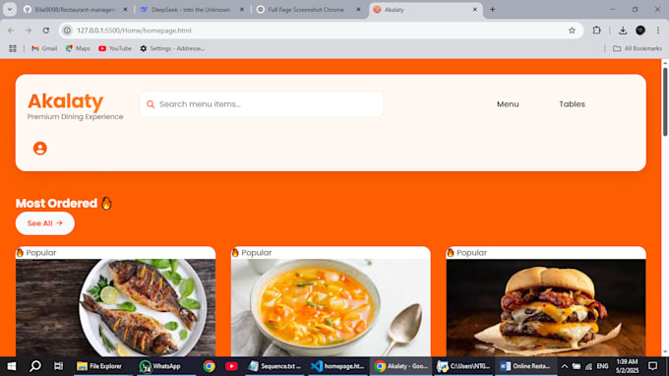Open the network icon in system tray
This screenshot has height=376, width=669.
tap(588, 366)
